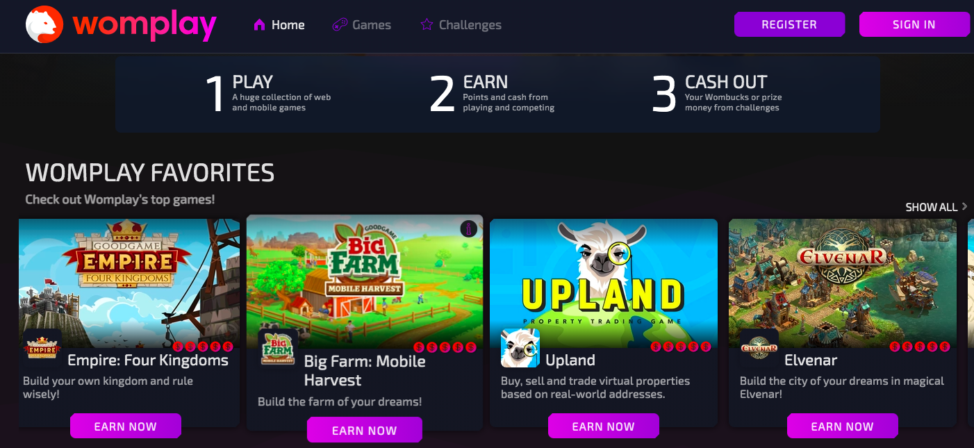Click the Upland llama small icon

pos(520,348)
